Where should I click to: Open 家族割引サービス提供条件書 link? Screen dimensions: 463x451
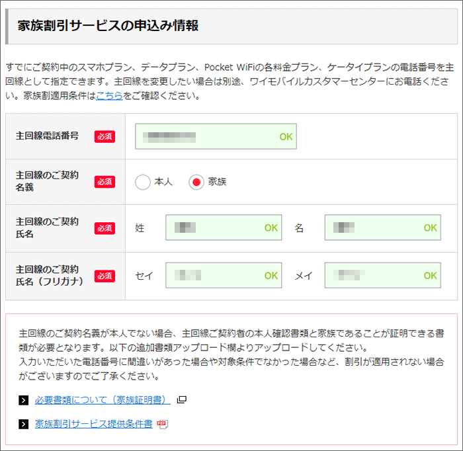pyautogui.click(x=94, y=424)
